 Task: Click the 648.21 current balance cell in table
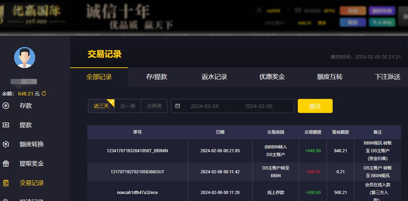point(341,151)
